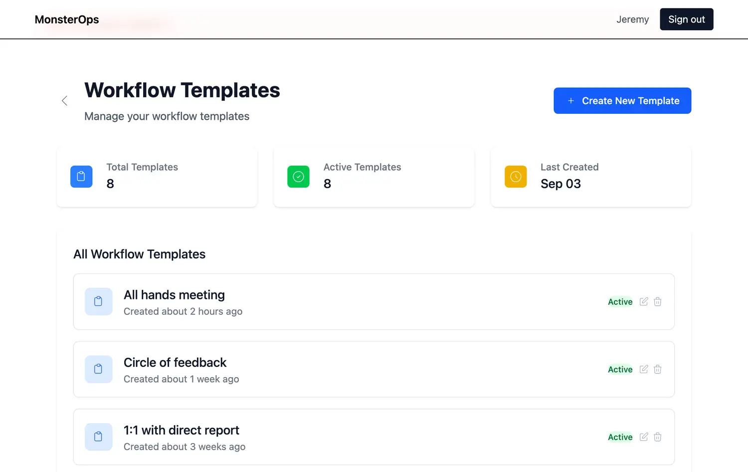Select the Circle of feedback template title
Image resolution: width=748 pixels, height=472 pixels.
tap(175, 363)
